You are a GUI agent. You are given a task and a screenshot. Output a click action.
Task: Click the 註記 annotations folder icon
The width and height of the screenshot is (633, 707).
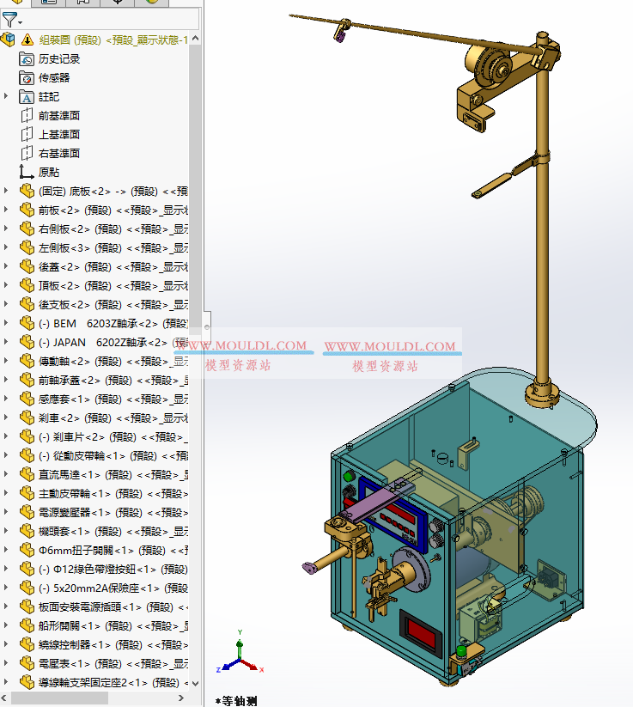(27, 97)
